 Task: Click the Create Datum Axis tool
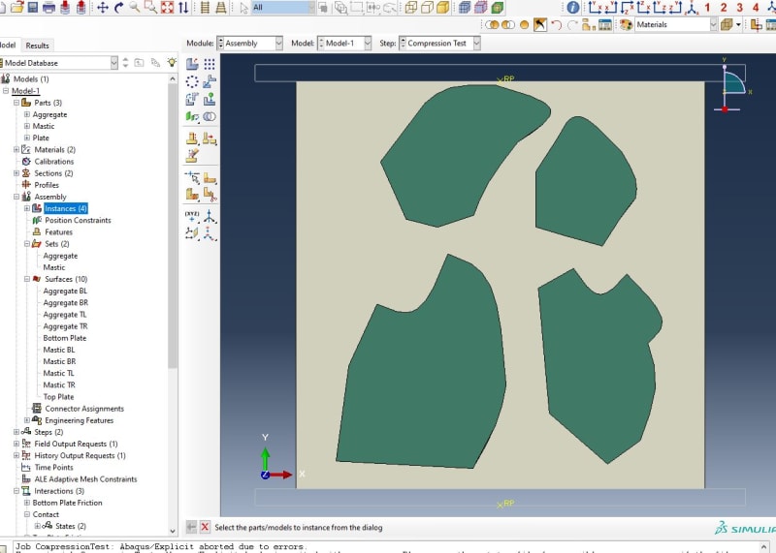tap(210, 217)
